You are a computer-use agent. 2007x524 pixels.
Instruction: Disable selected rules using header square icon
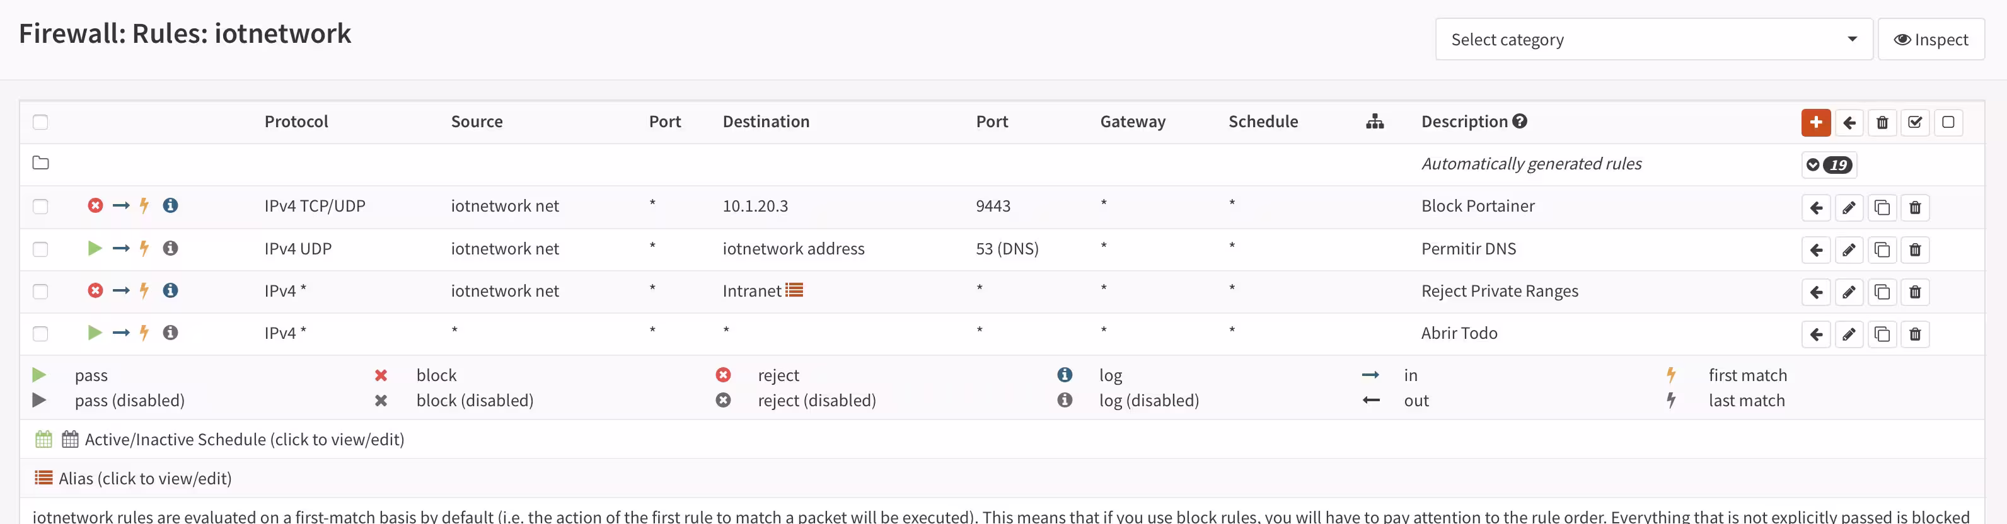[x=1948, y=122]
